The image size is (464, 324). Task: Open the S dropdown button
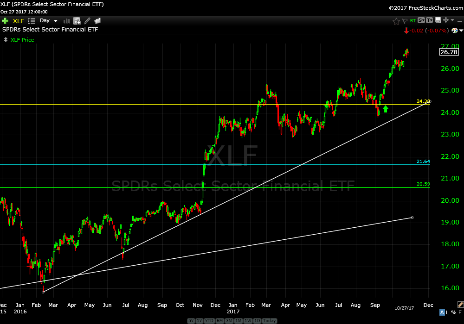point(421,20)
